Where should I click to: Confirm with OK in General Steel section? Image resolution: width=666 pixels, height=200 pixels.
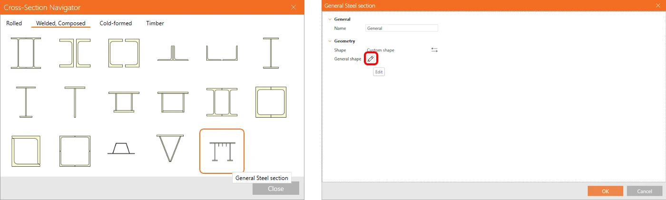(605, 191)
